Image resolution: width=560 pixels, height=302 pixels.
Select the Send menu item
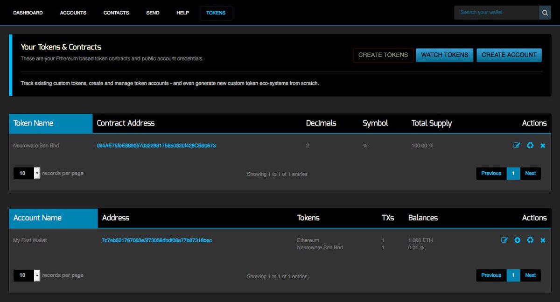point(153,13)
